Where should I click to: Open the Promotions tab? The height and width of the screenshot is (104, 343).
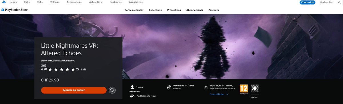(x=174, y=10)
